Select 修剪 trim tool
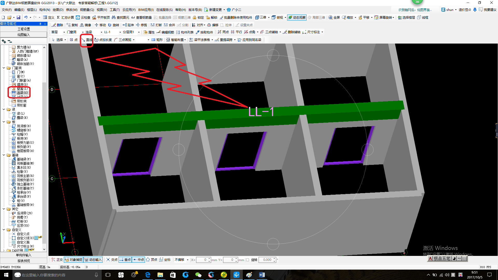This screenshot has height=280, width=498. tap(141, 25)
